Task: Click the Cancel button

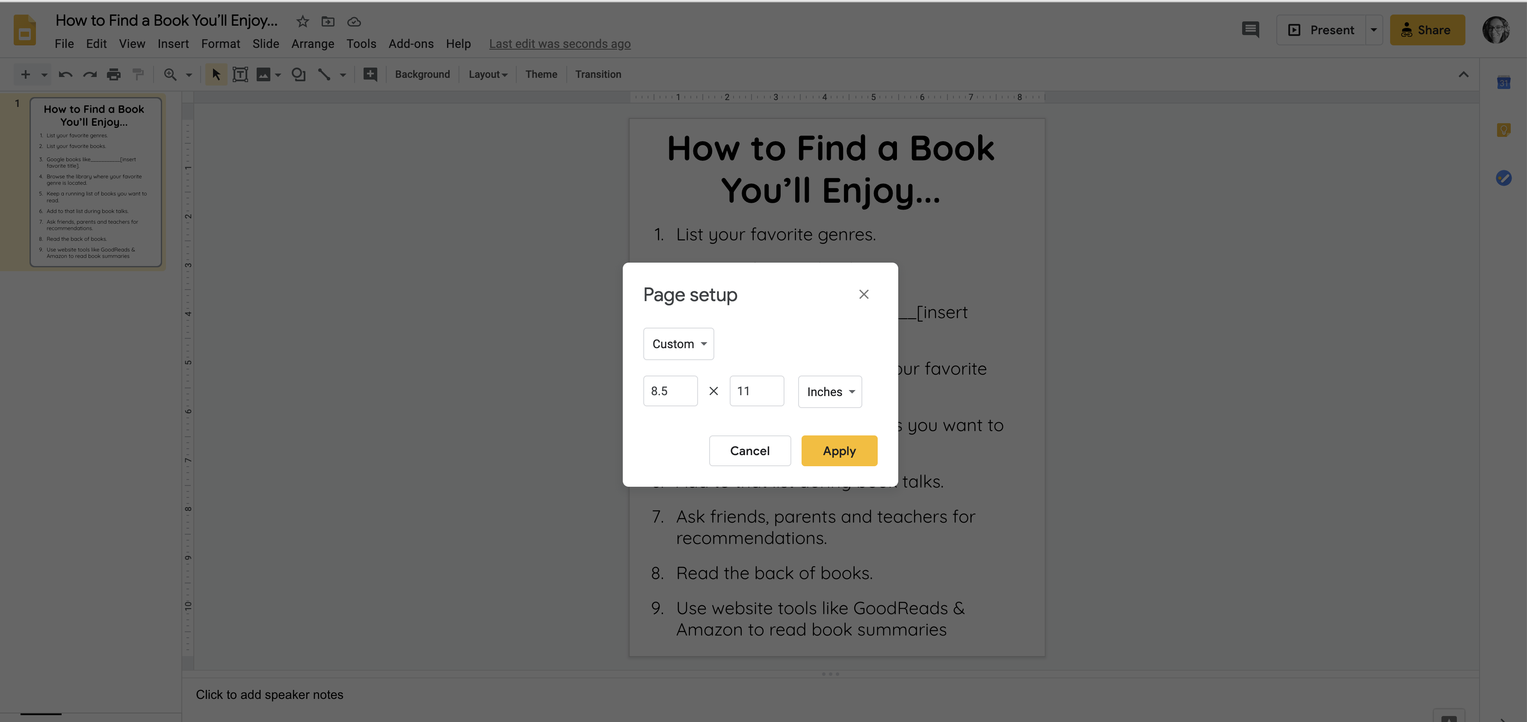Action: pos(749,451)
